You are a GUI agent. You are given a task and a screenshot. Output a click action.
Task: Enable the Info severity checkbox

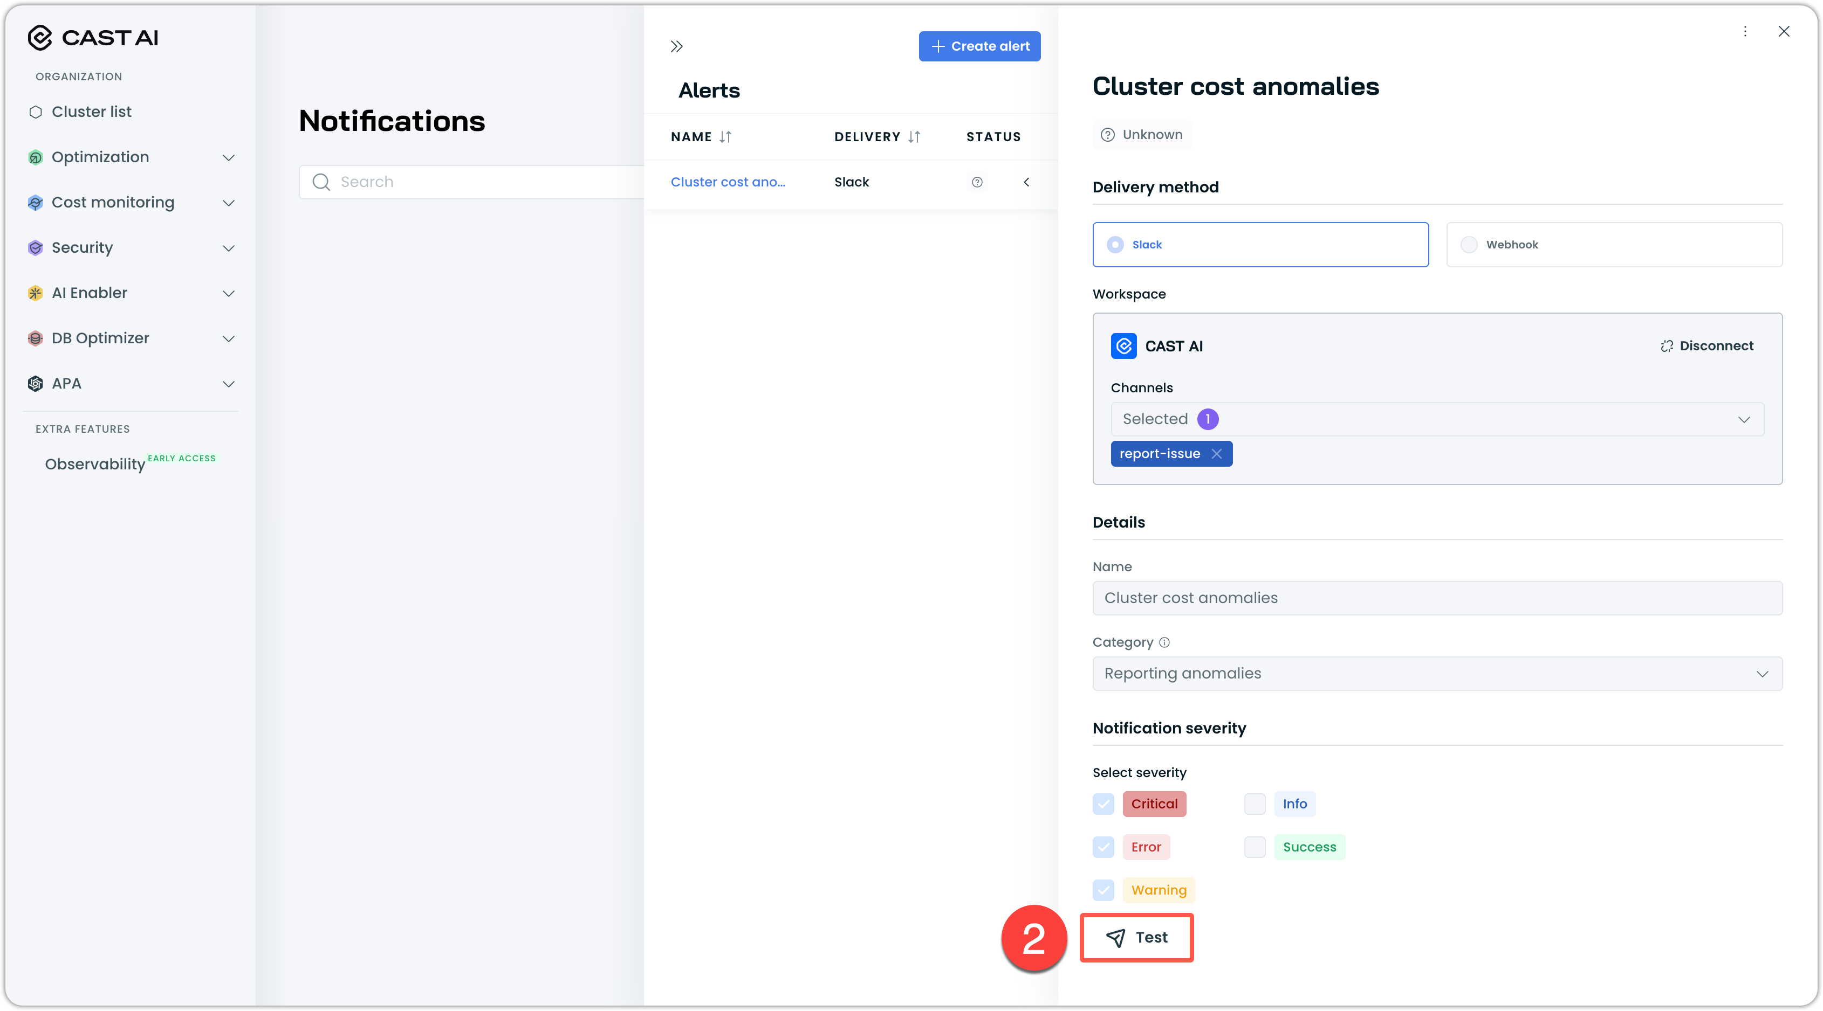[1255, 804]
